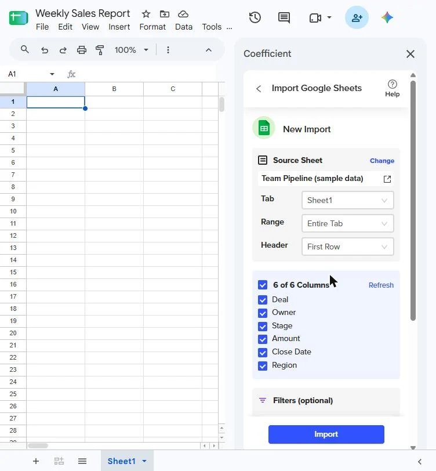Click the filter icon next to Filters (optional)

(x=263, y=400)
